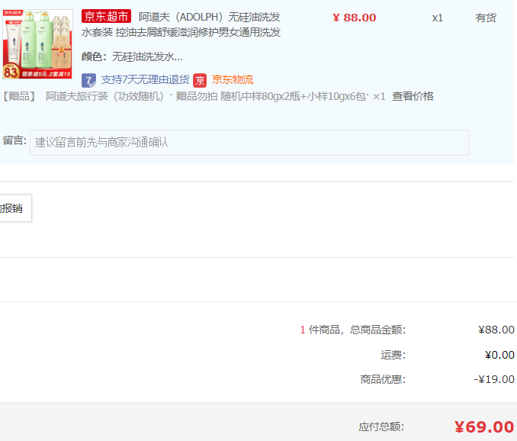Click the partially visible 报销 button

coord(14,208)
